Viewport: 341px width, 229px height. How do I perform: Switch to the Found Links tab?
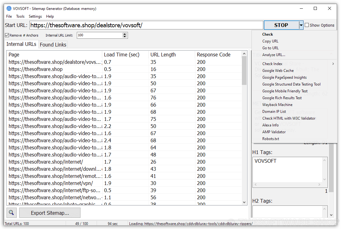click(x=53, y=45)
